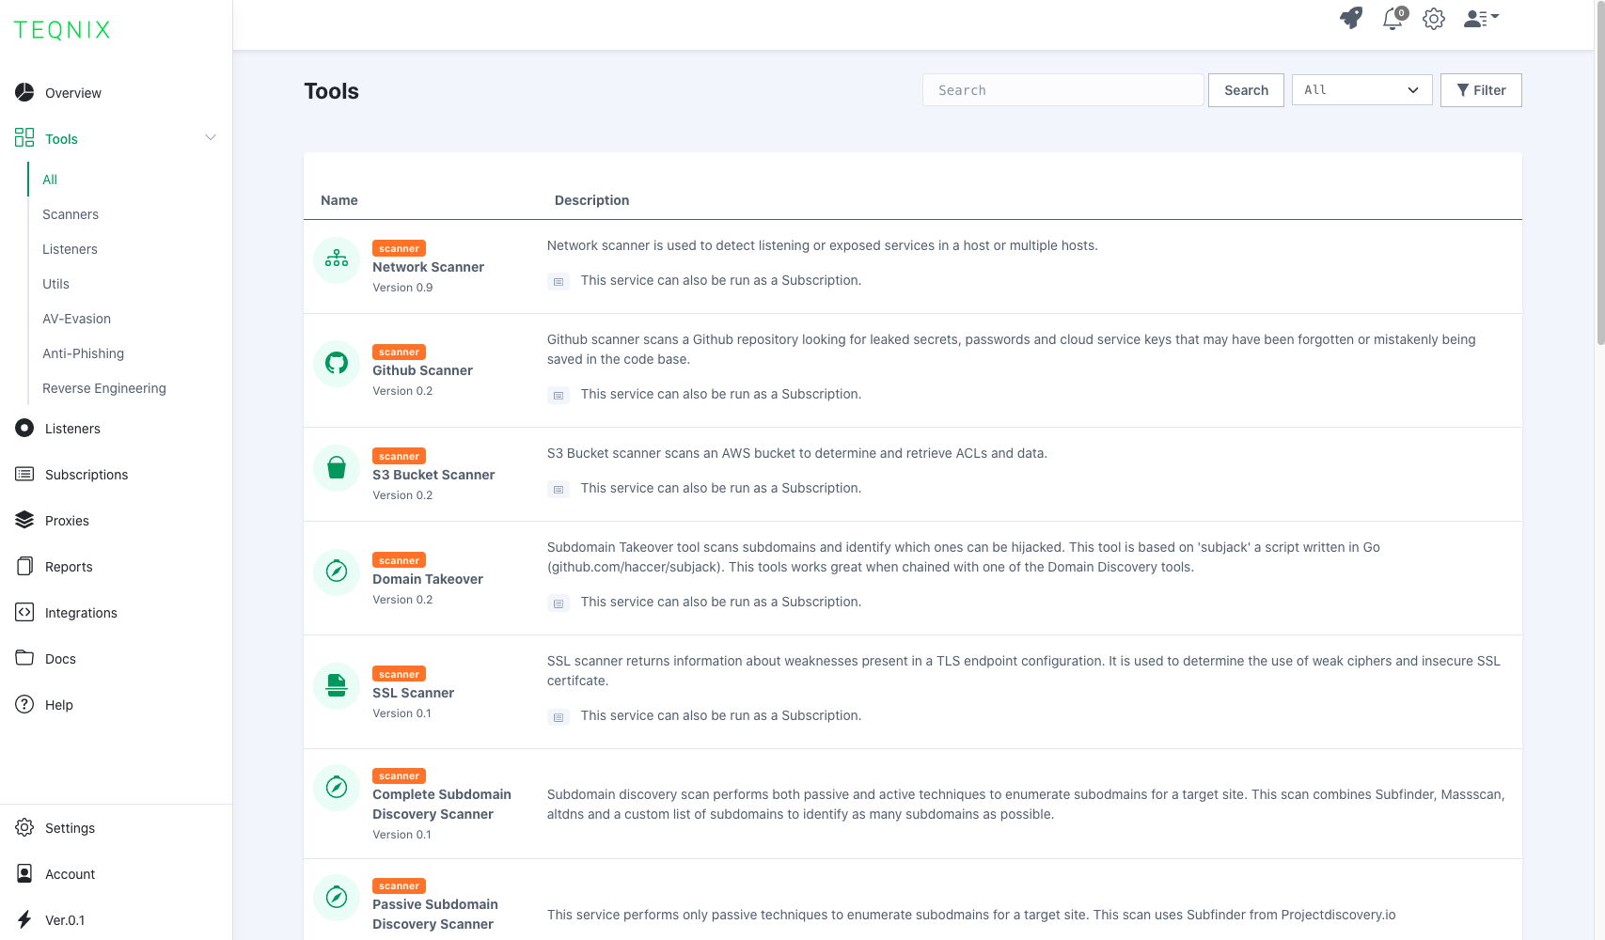Viewport: 1605px width, 940px height.
Task: Click inside the Search input field
Action: [1062, 89]
